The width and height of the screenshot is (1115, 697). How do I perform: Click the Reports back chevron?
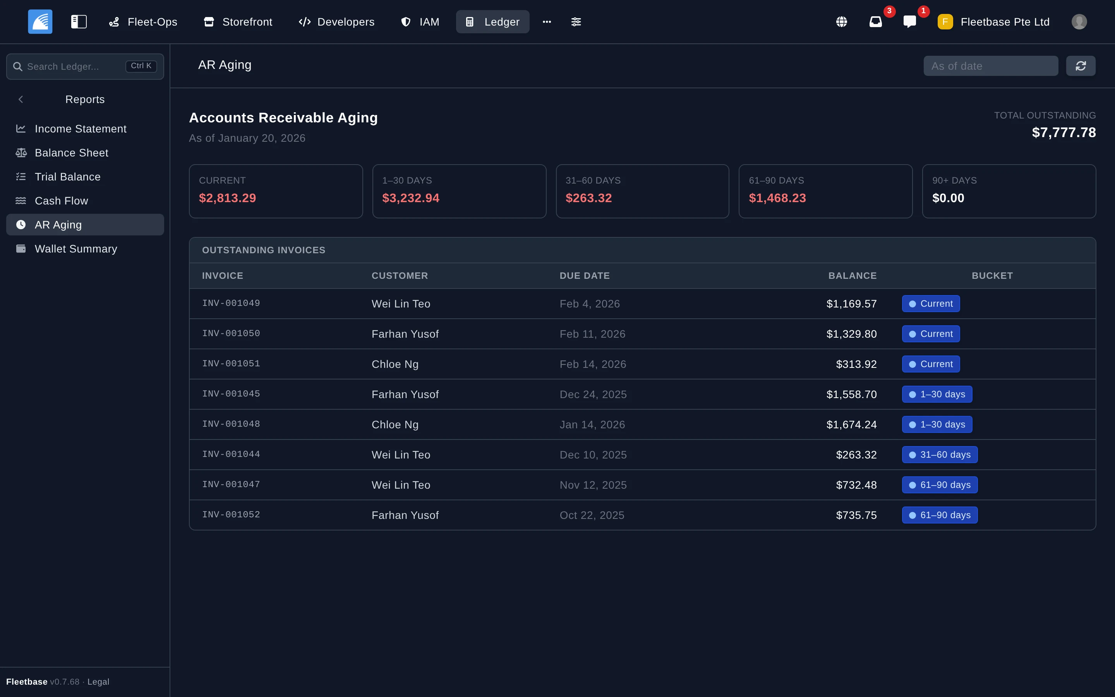[21, 99]
